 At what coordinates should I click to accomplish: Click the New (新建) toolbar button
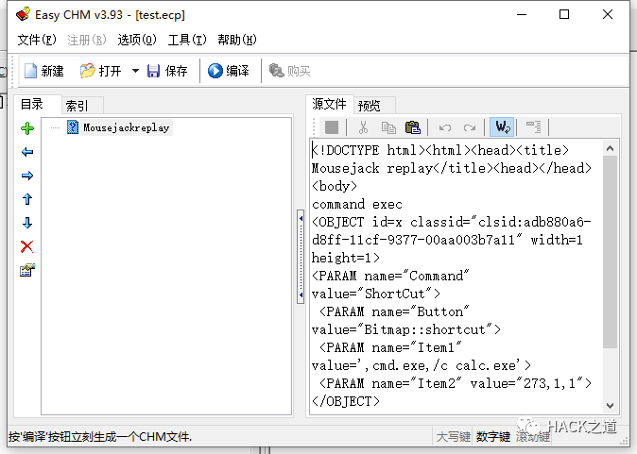43,71
